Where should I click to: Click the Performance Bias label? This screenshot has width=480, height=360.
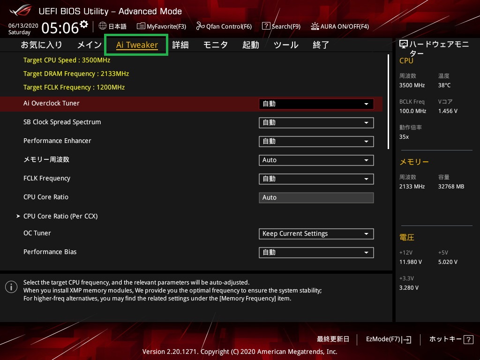click(50, 252)
